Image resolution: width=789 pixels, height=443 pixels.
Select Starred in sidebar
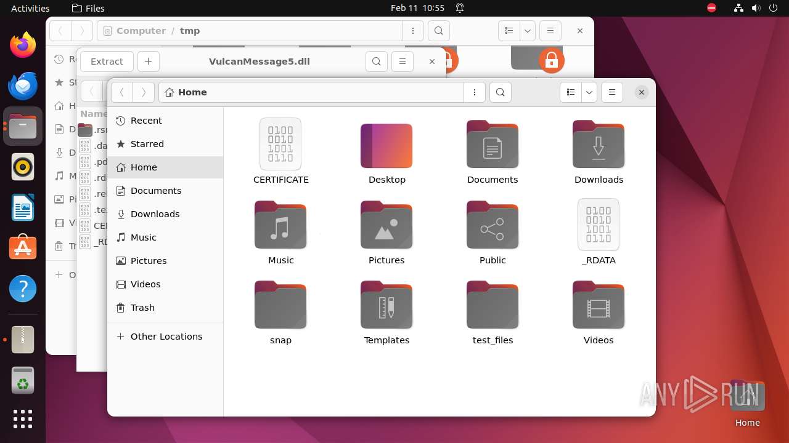tap(165, 144)
